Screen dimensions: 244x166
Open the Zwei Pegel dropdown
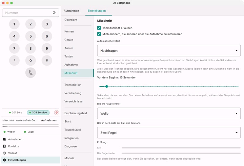(x=169, y=133)
